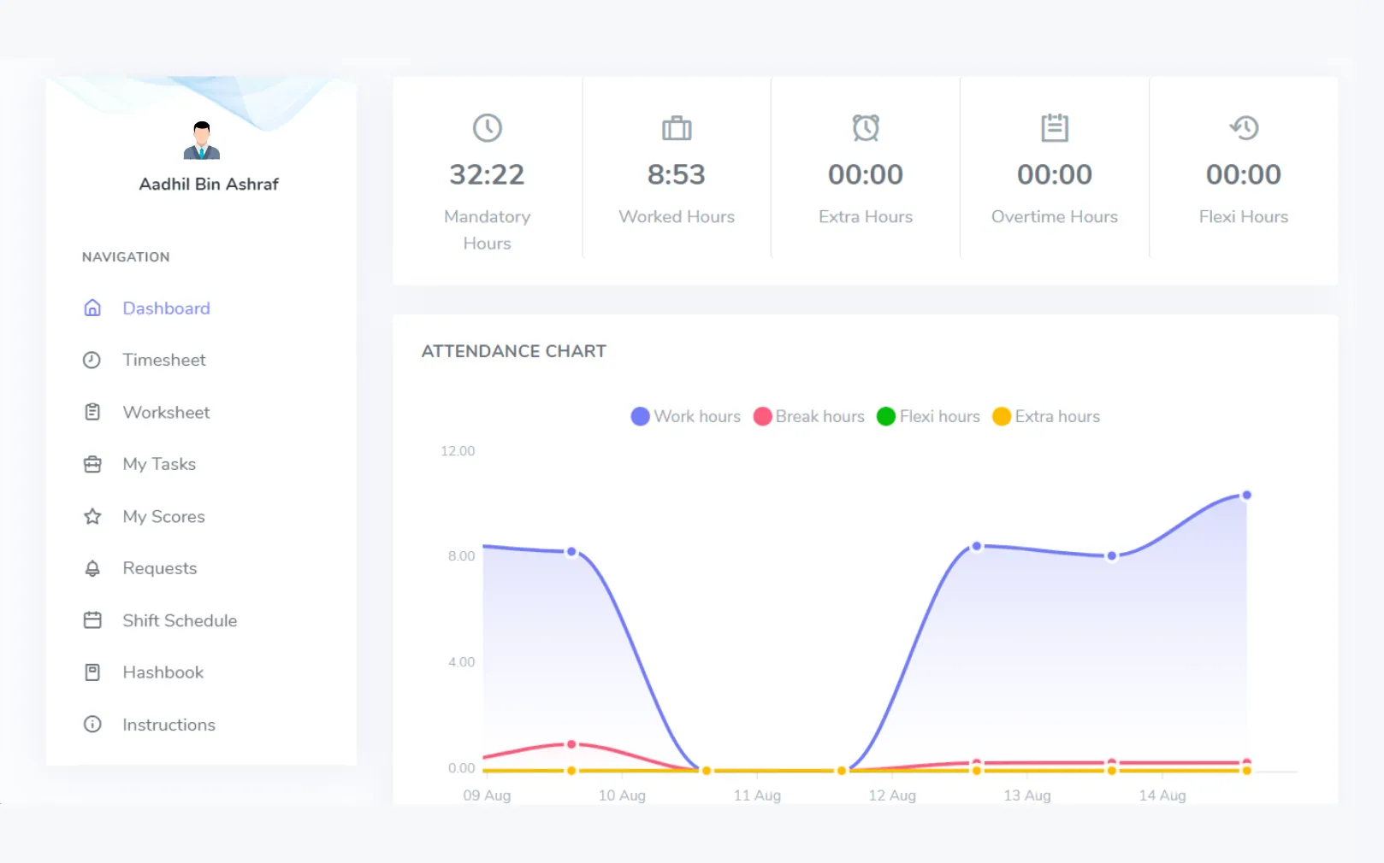Click the Shift Schedule calendar icon
This screenshot has width=1384, height=863.
click(x=92, y=620)
